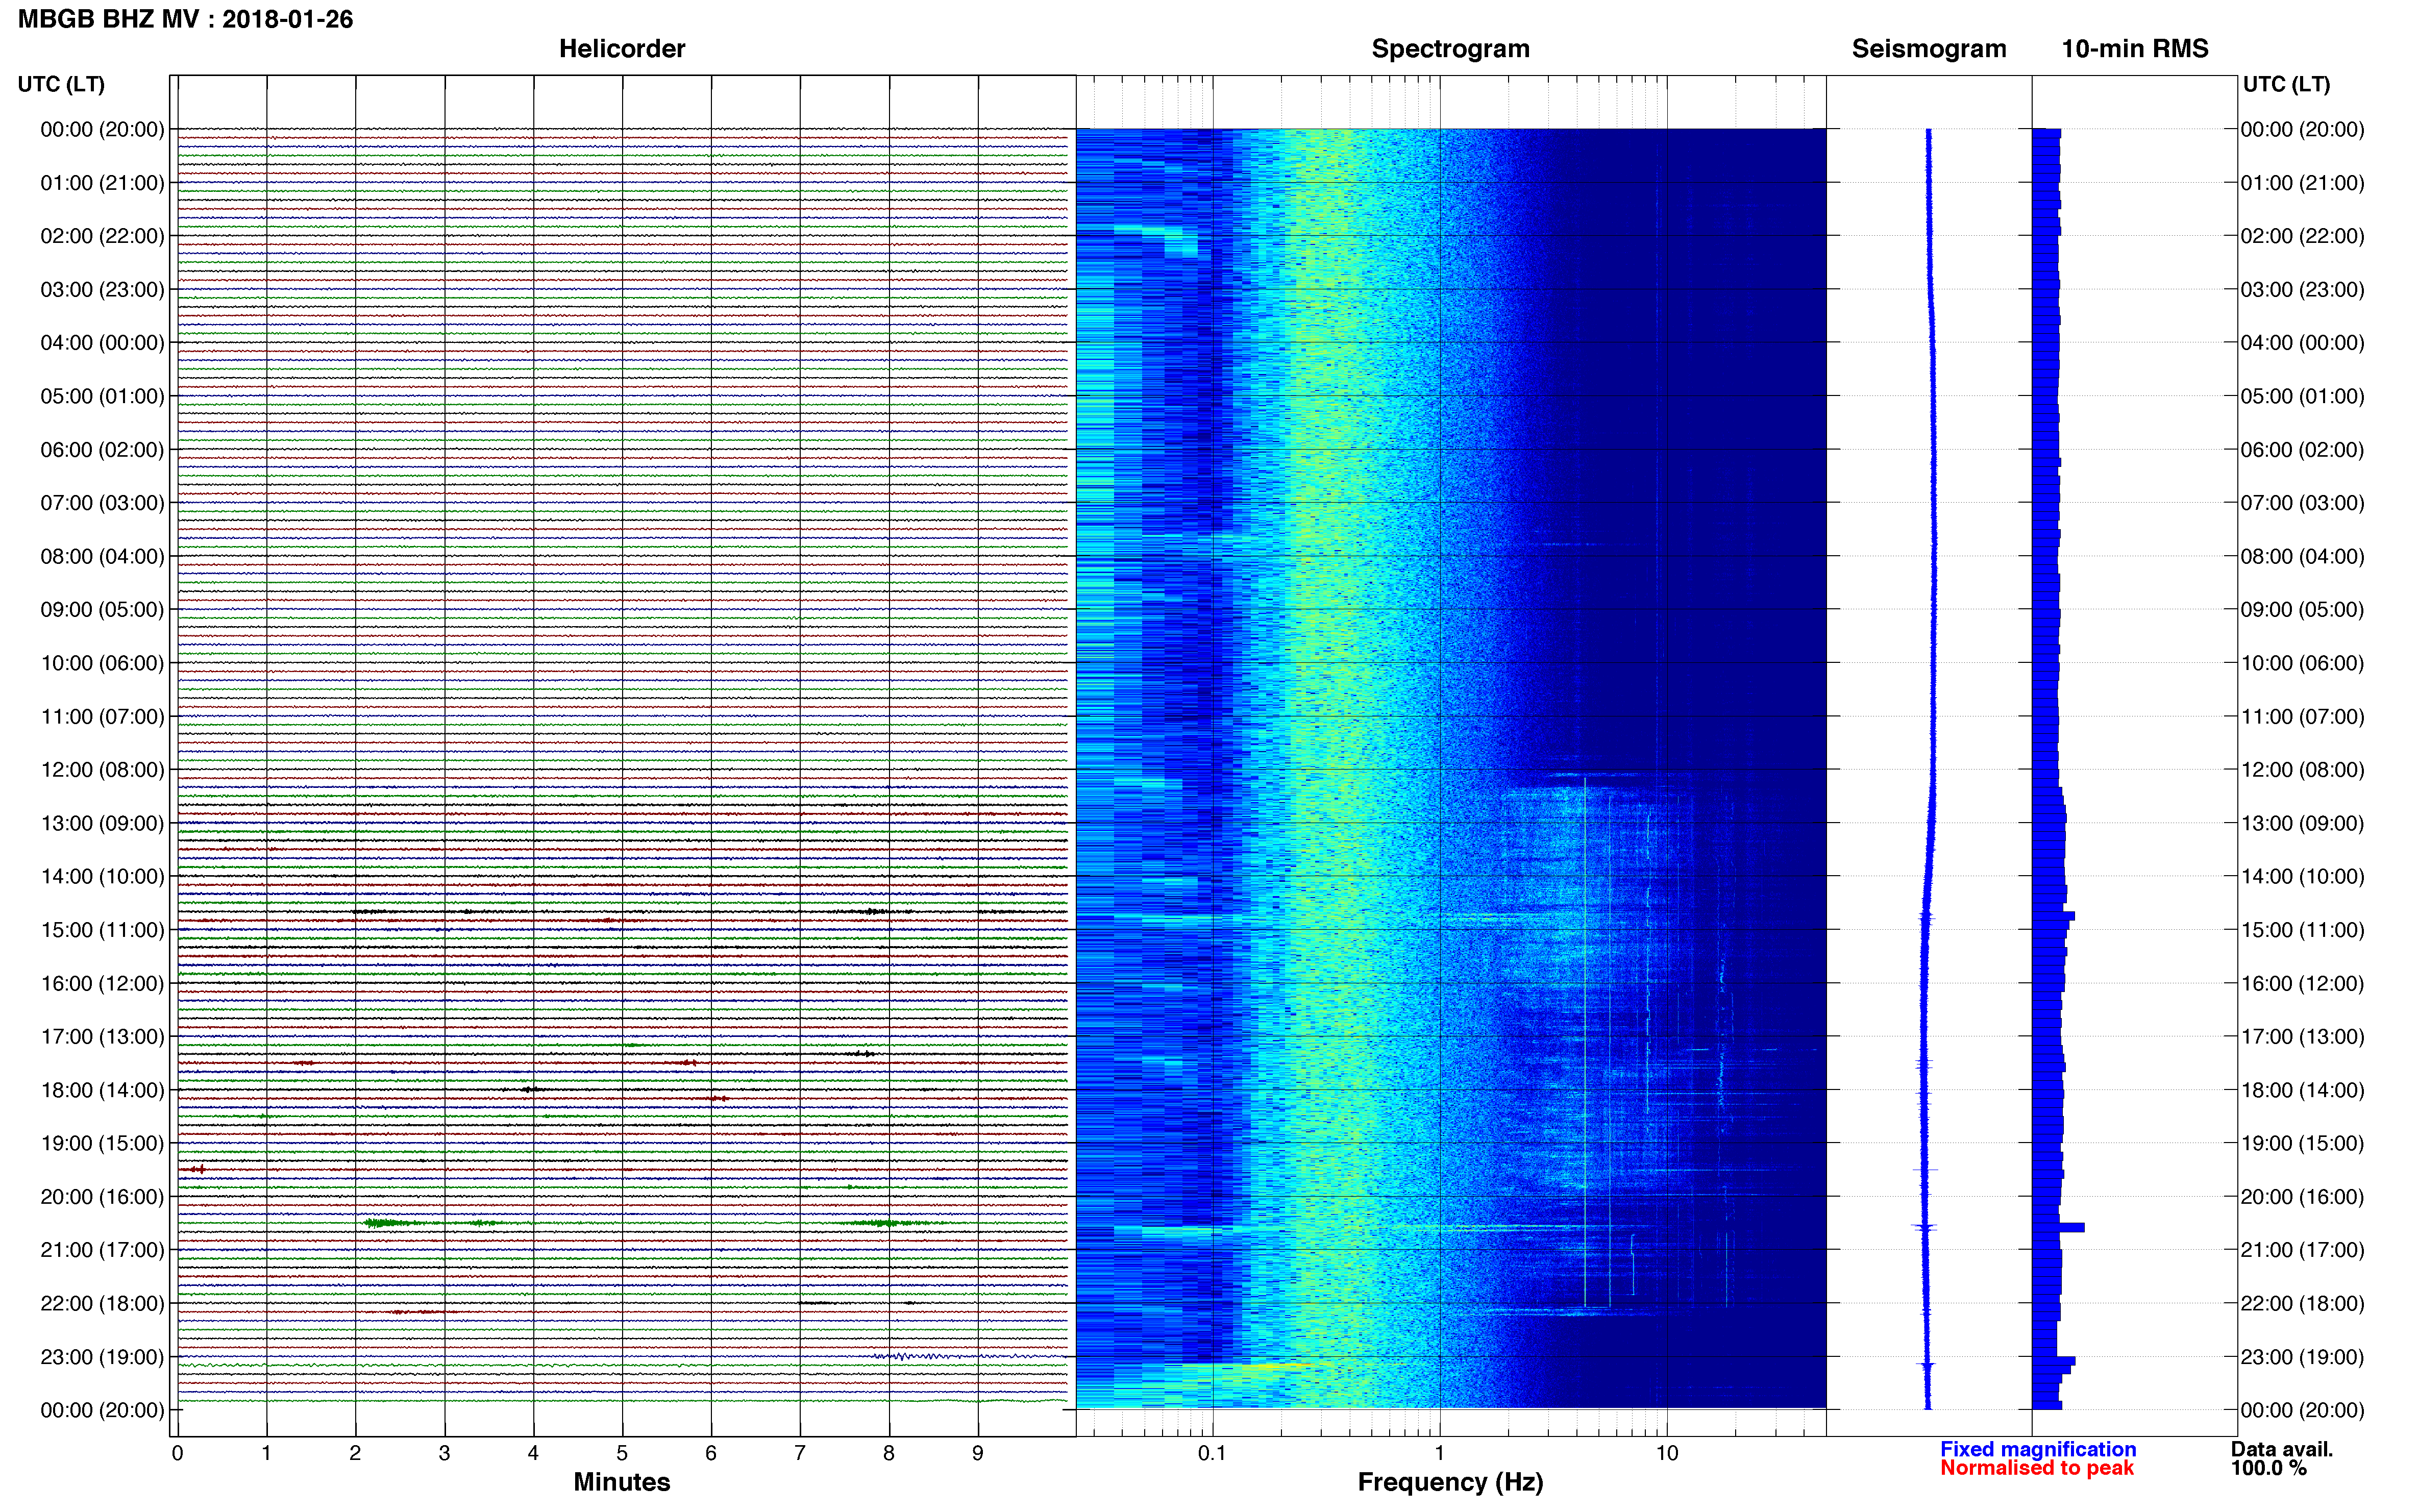Pick Helicorder-side 06:00 (02:00) label
Viewport: 2419px width, 1512px height.
click(x=102, y=450)
